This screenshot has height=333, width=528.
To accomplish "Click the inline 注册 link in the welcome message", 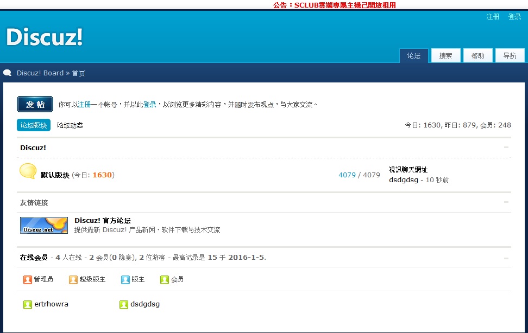I will click(x=84, y=105).
